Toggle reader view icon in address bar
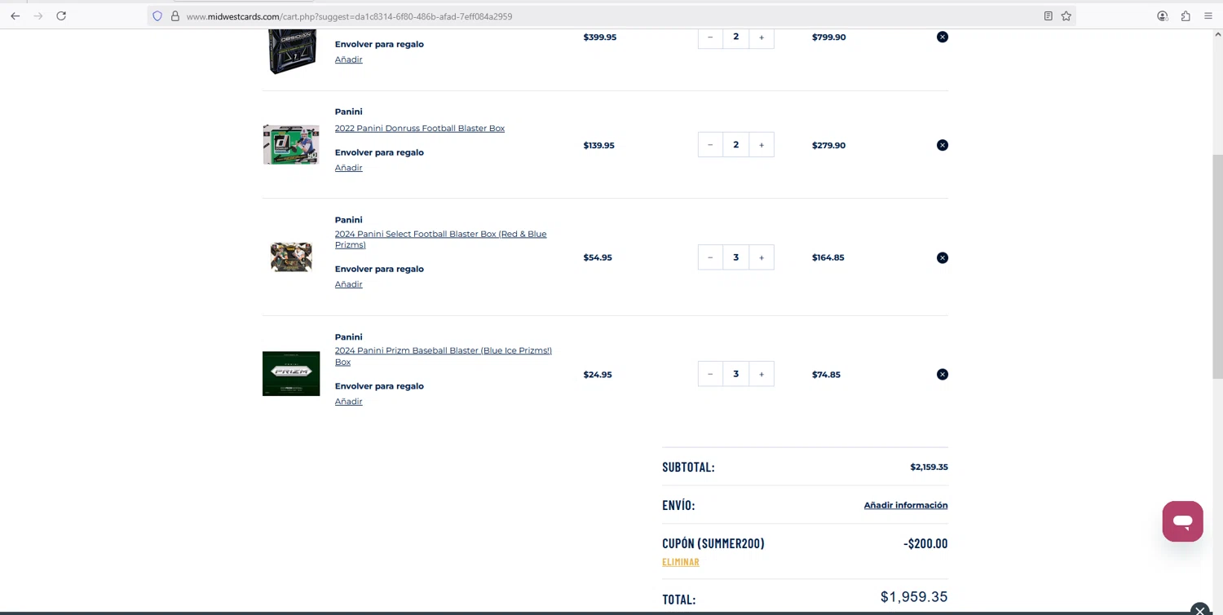1223x615 pixels. click(1048, 16)
